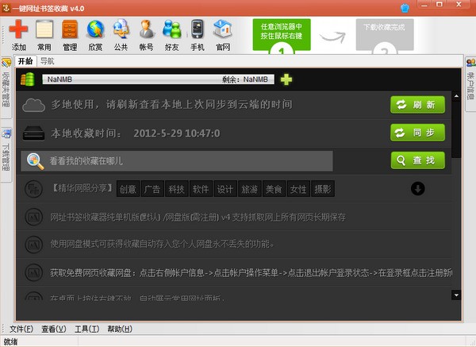Click the image icon beside 获取免费网页收藏网盘 row
476x347 pixels.
click(x=33, y=272)
